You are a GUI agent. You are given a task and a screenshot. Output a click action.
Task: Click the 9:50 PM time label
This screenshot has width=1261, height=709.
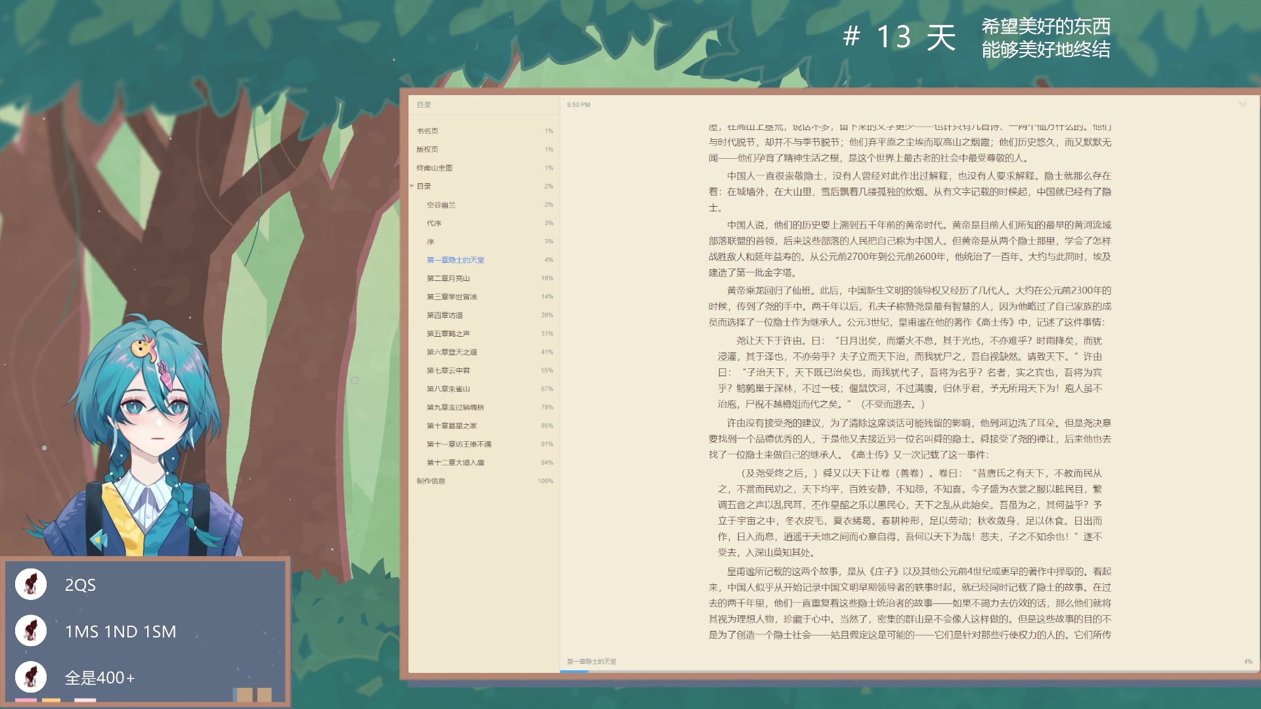(x=579, y=105)
